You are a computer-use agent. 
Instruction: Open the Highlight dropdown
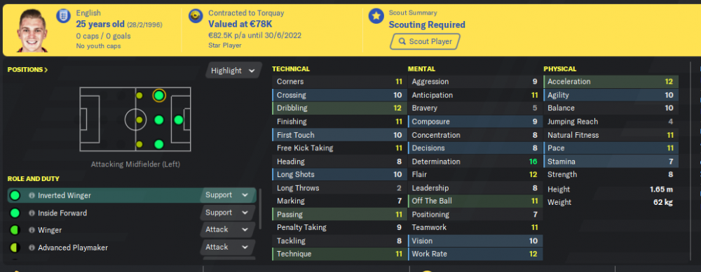coord(233,71)
